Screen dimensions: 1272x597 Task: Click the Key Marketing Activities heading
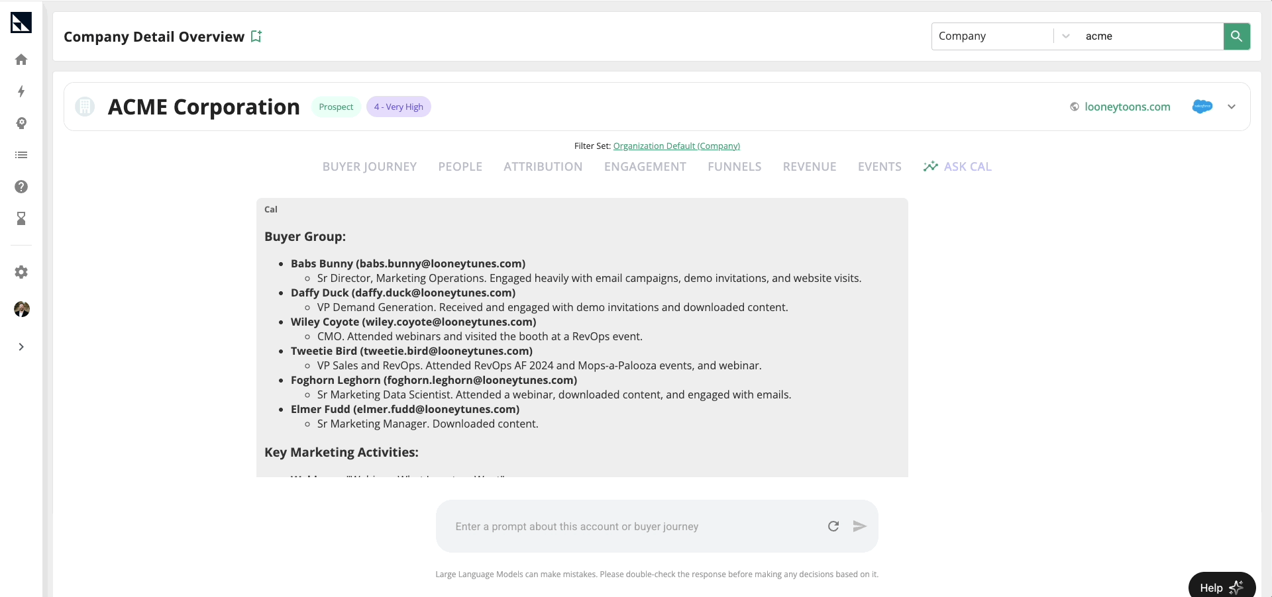(x=341, y=452)
